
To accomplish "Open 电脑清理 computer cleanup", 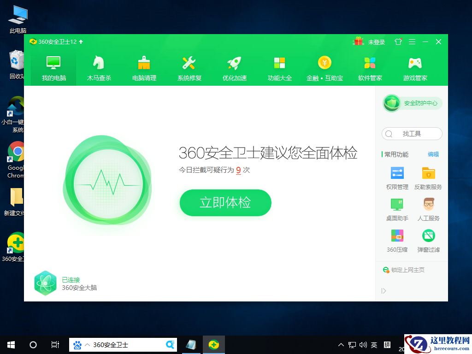I will tap(143, 67).
